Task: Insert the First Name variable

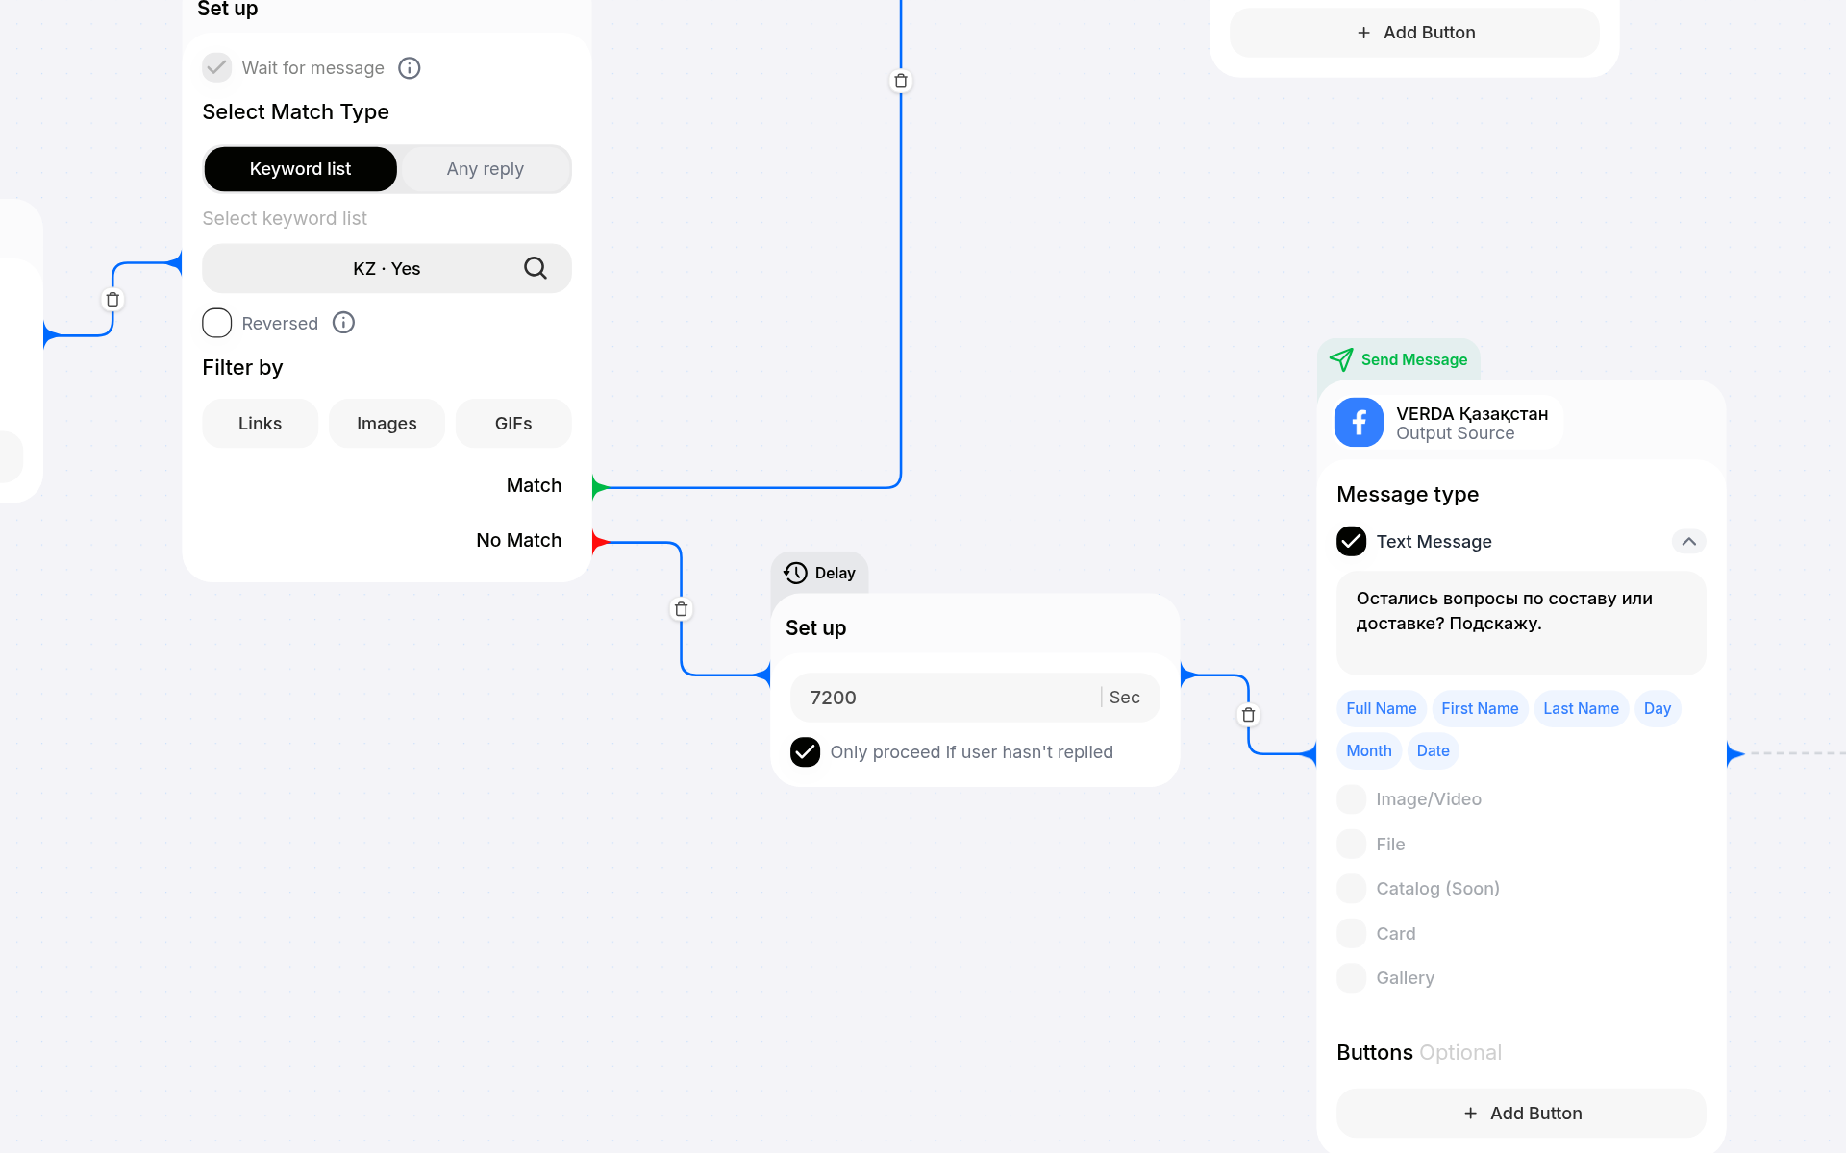Action: coord(1480,709)
